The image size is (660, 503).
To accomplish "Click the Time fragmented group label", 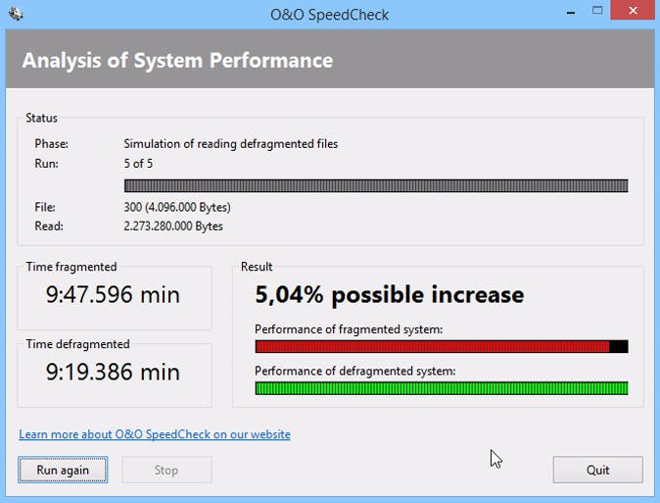I will pos(71,267).
